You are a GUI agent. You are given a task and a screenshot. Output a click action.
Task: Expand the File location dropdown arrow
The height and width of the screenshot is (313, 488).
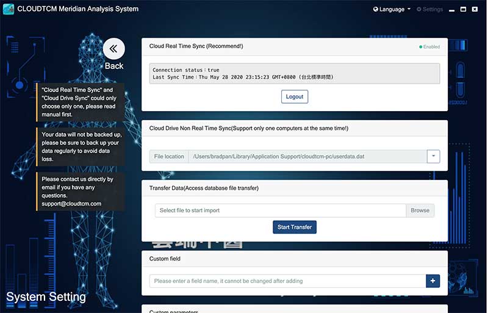(432, 157)
